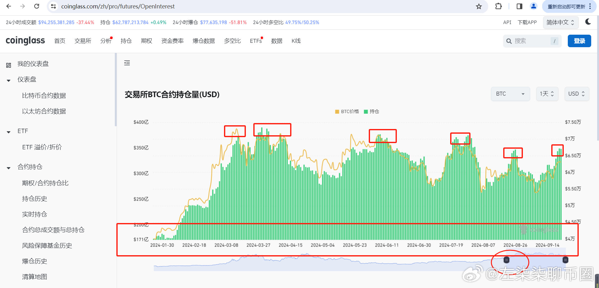The width and height of the screenshot is (599, 288).
Task: Toggle 持仓 legend series
Action: [x=372, y=112]
